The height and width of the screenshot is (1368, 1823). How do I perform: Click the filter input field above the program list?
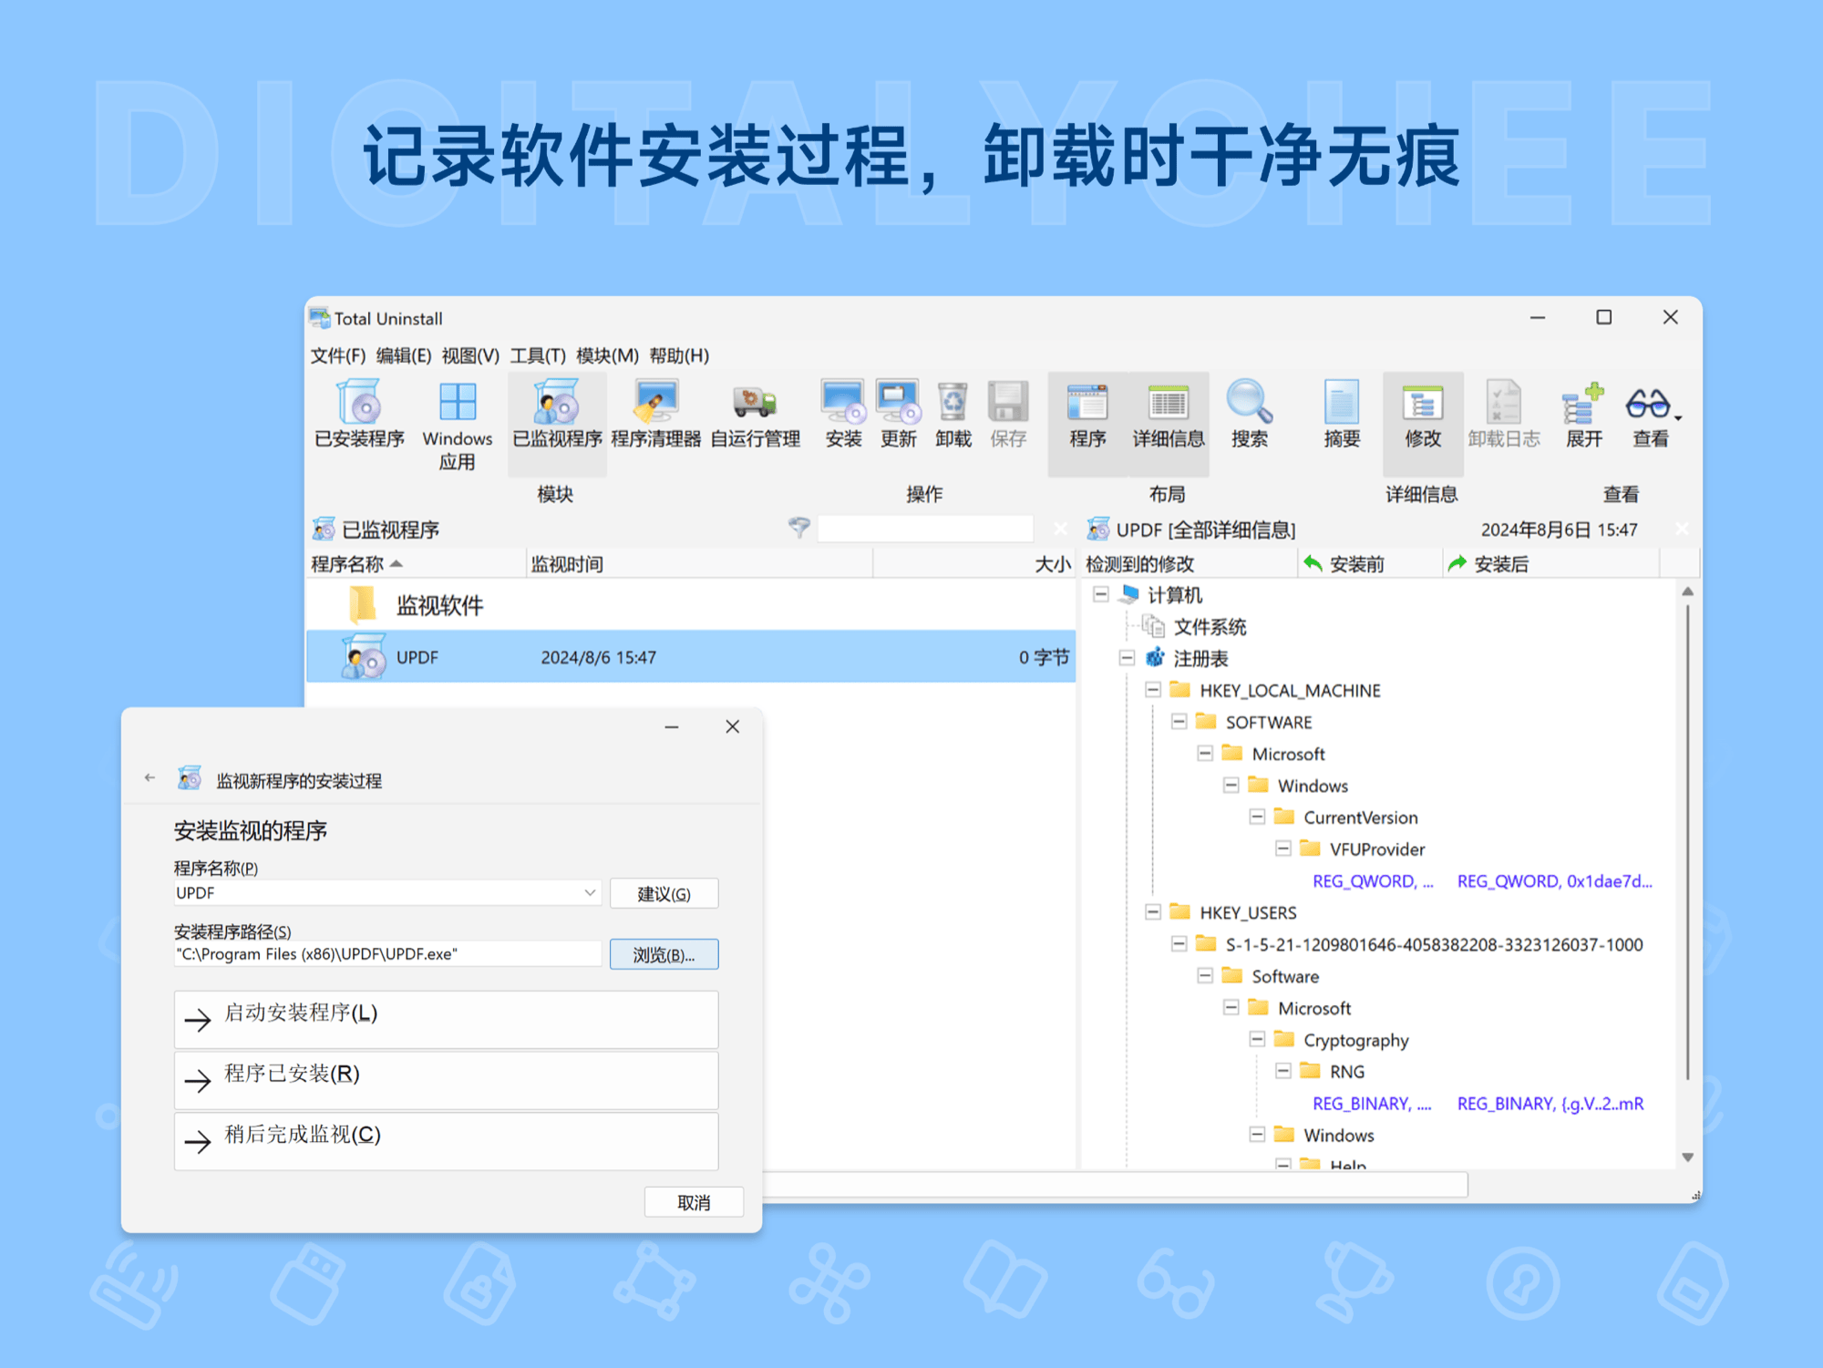click(925, 529)
